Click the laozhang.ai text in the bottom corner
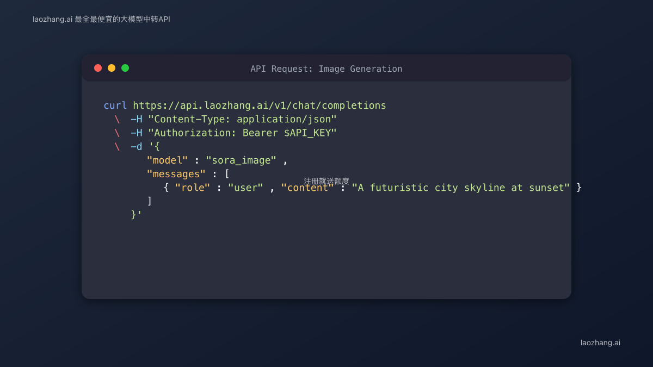Viewport: 653px width, 367px height. (600, 343)
